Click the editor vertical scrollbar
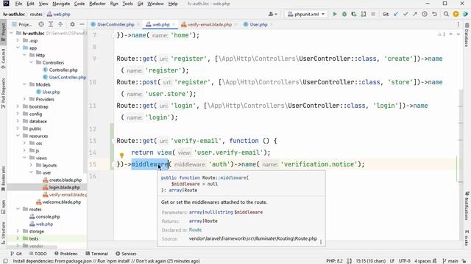The height and width of the screenshot is (264, 471). (x=461, y=135)
